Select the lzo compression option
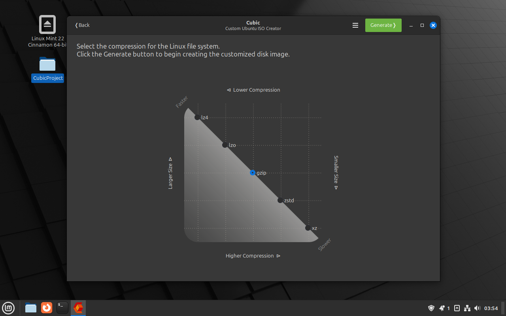 (x=225, y=145)
